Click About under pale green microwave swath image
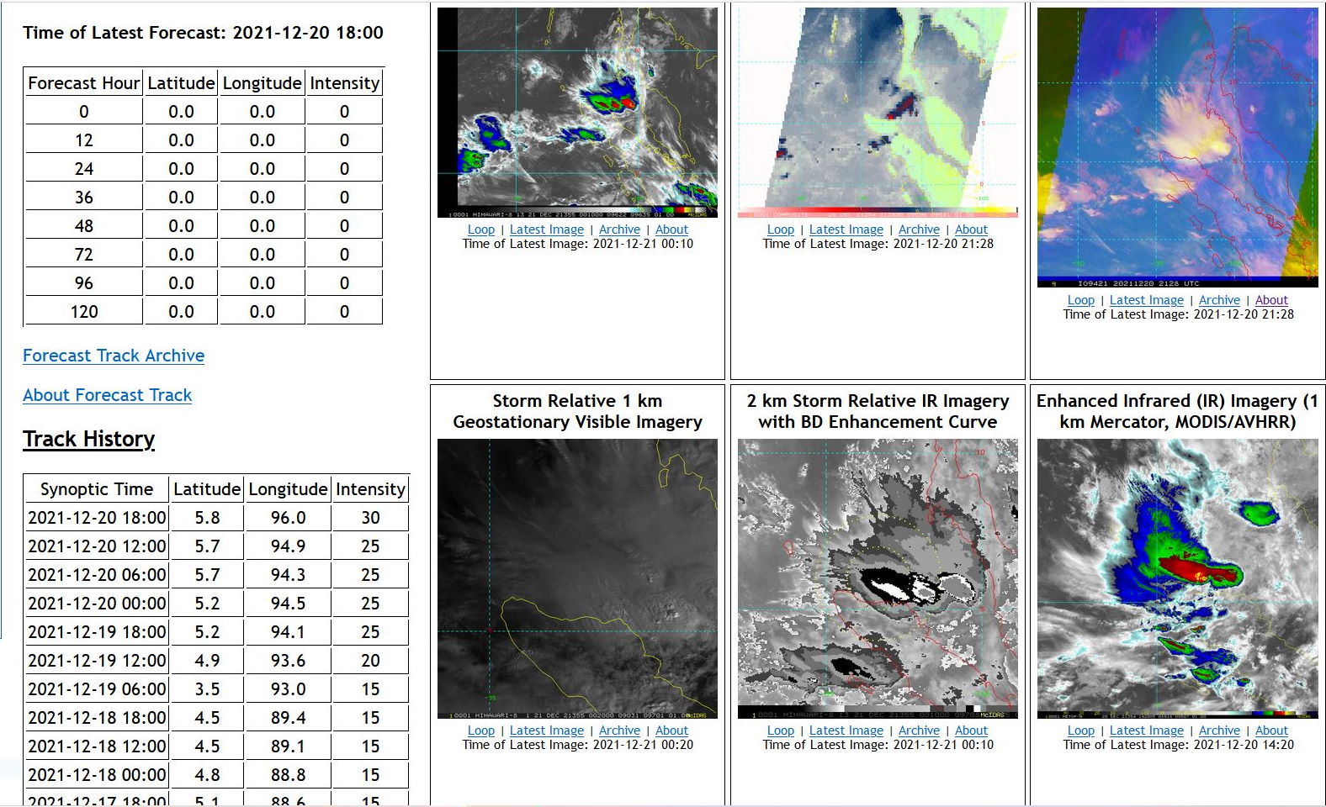The height and width of the screenshot is (807, 1326). [971, 229]
